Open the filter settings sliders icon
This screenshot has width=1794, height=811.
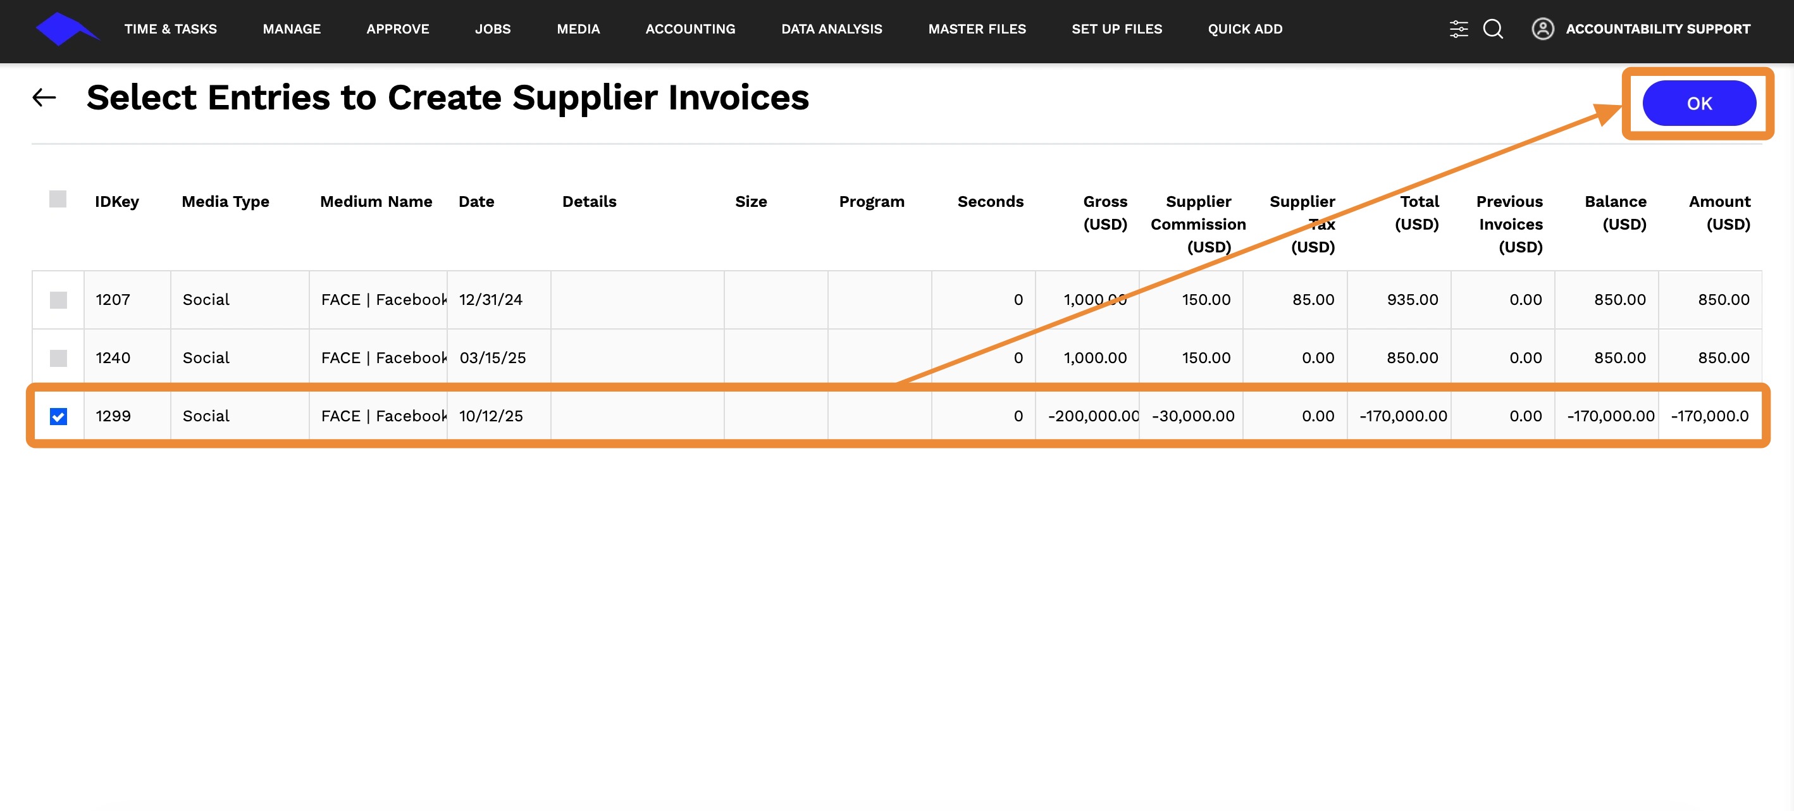pos(1457,29)
